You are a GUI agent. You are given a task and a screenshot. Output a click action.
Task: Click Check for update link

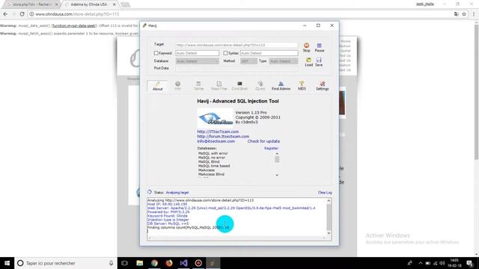(263, 141)
